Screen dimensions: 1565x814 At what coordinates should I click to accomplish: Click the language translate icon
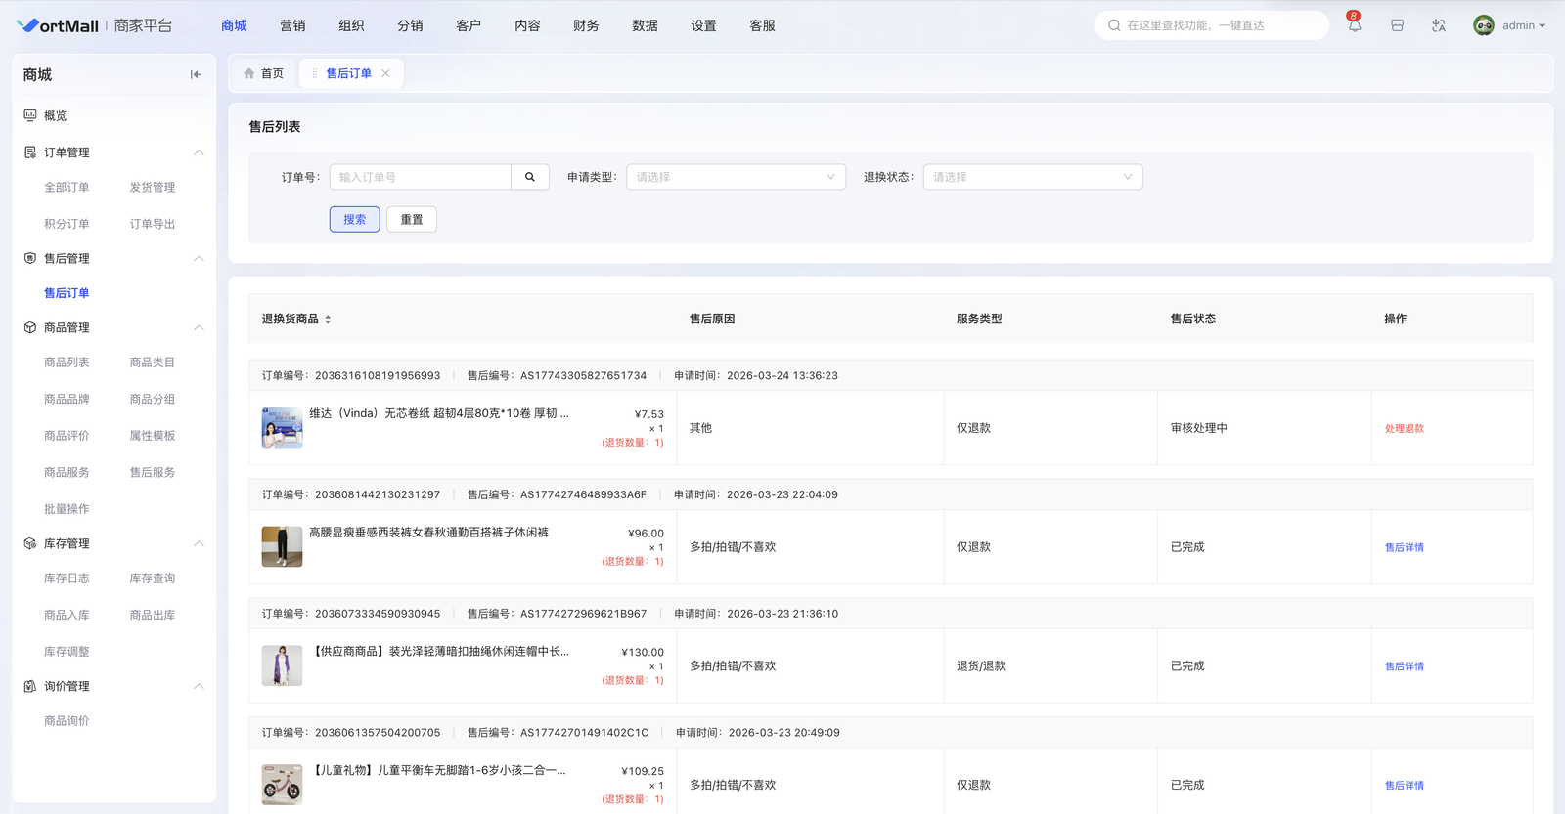pos(1438,26)
